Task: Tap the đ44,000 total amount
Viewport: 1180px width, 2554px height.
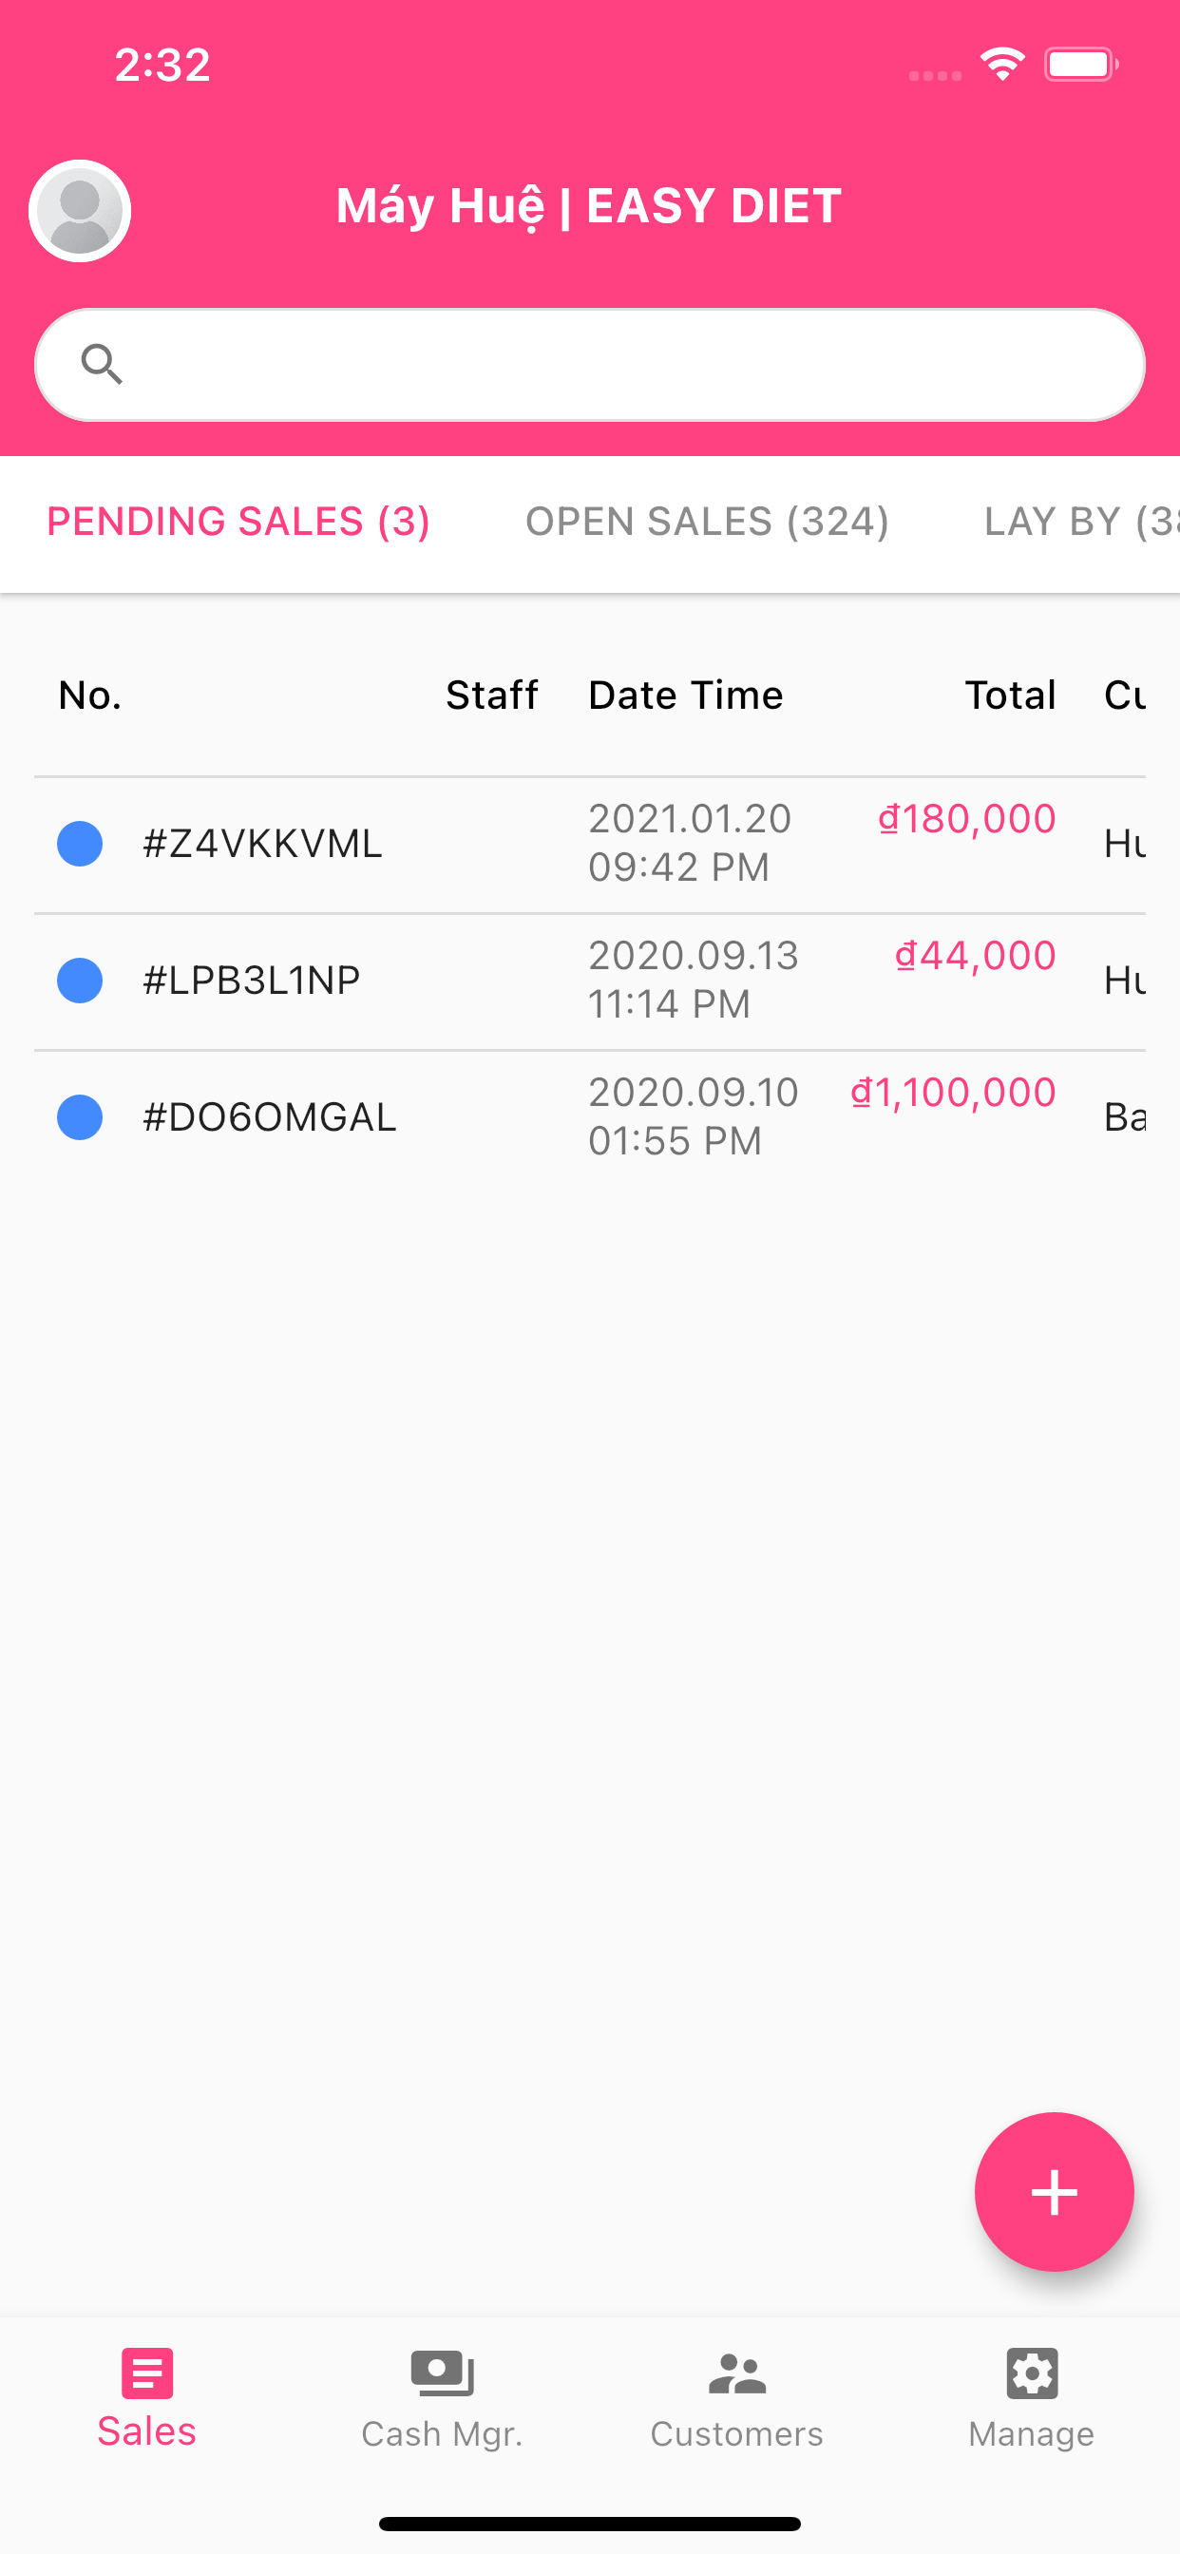Action: (976, 956)
